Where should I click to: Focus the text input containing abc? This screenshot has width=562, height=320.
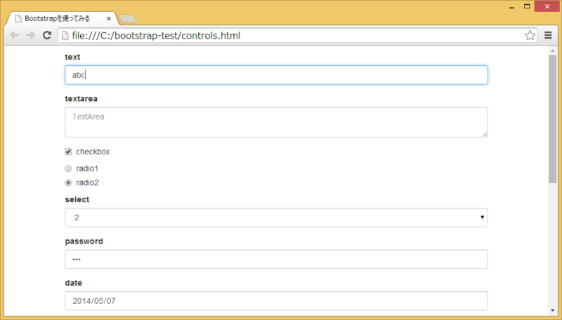[276, 75]
